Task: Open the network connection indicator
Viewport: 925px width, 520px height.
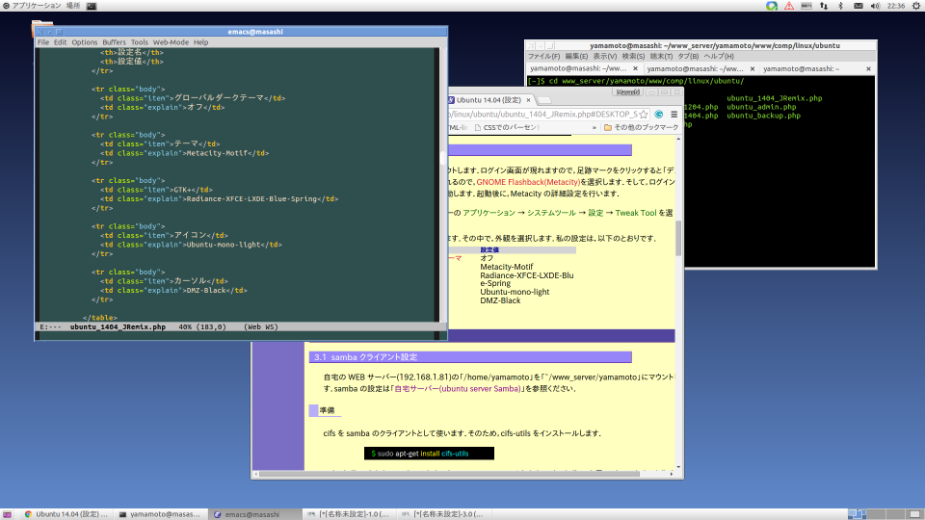Action: tap(824, 6)
